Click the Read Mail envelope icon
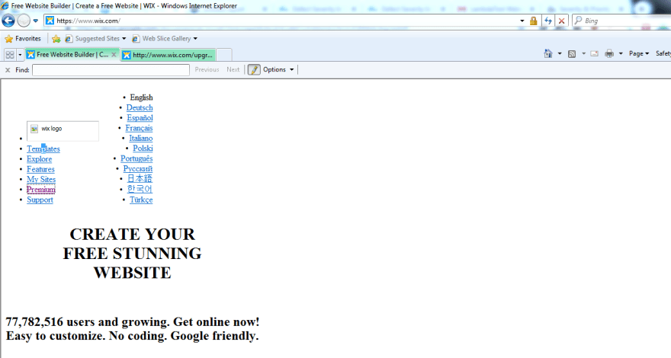This screenshot has height=358, width=671. coord(595,54)
